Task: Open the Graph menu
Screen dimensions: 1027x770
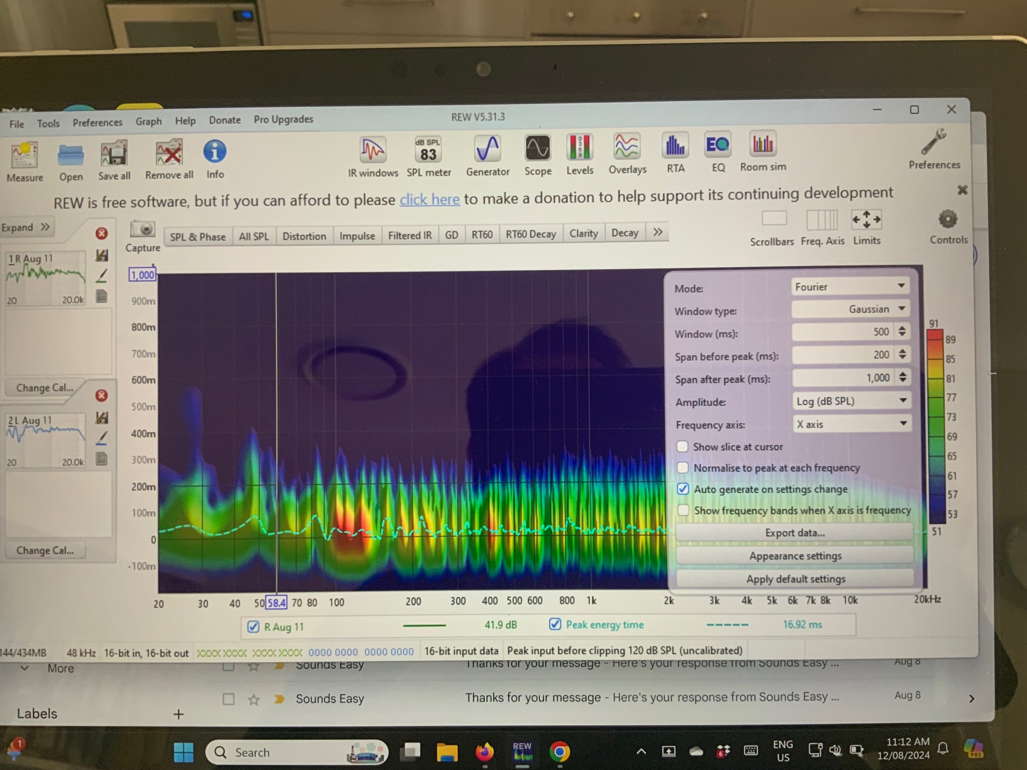Action: pyautogui.click(x=149, y=122)
